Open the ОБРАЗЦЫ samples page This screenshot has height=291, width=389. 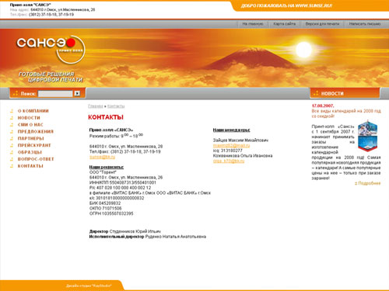[x=30, y=152]
